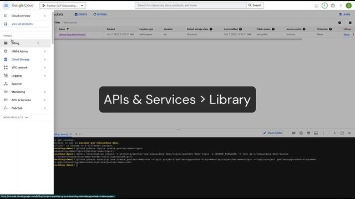Open IAM & Admin menu item
The height and width of the screenshot is (199, 355).
coord(19,51)
